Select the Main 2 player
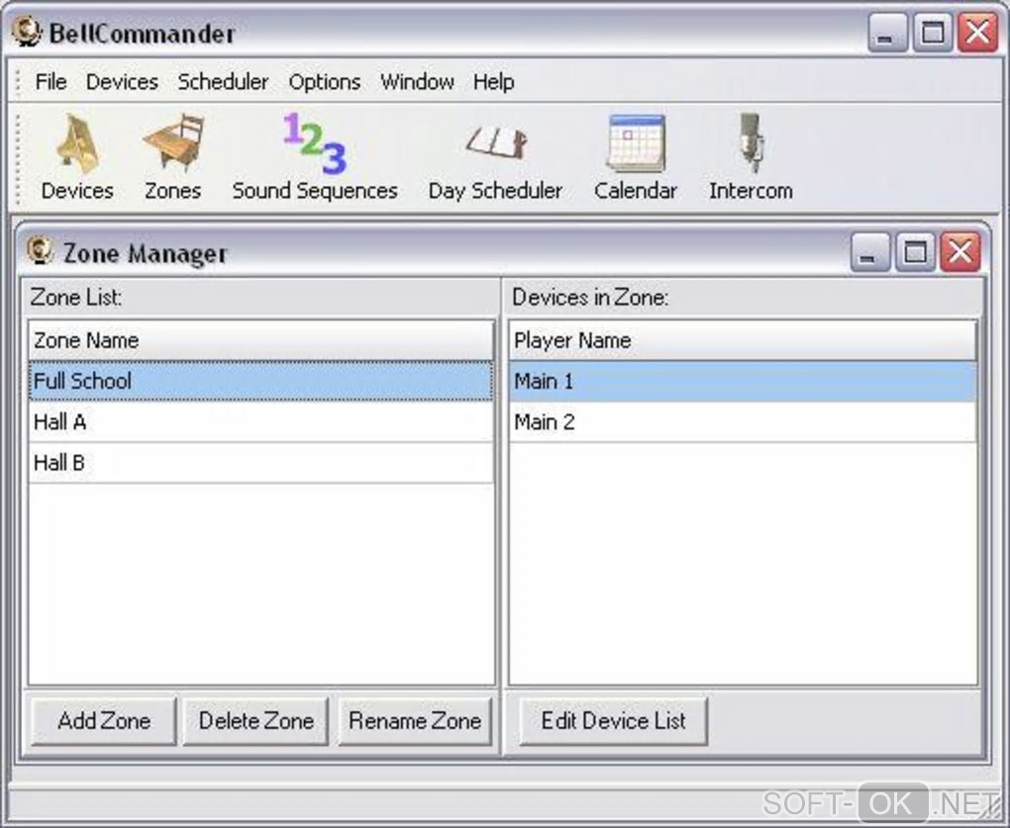 (743, 422)
